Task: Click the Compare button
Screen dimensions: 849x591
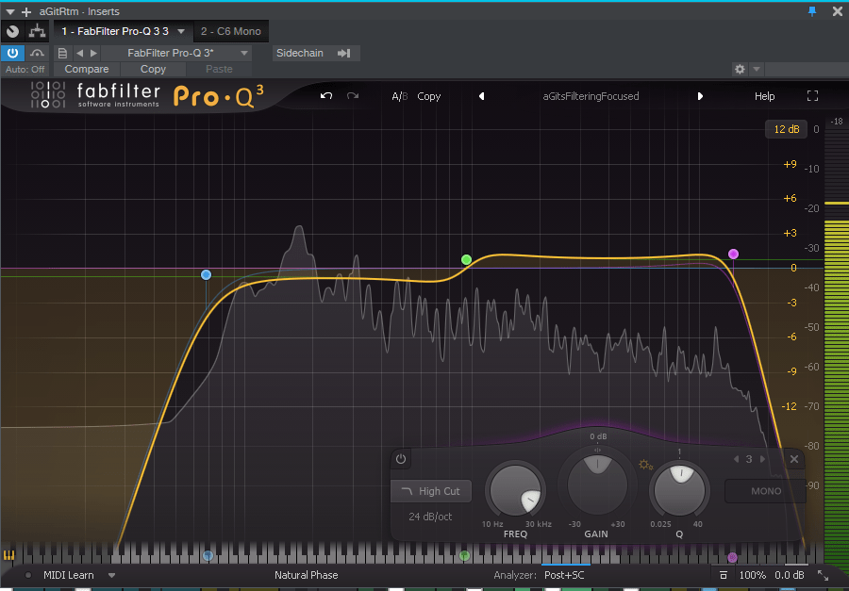Action: pyautogui.click(x=87, y=70)
